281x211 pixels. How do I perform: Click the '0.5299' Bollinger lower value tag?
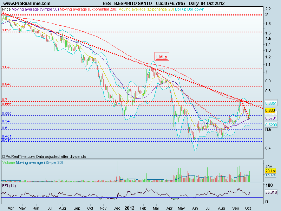(x=271, y=125)
